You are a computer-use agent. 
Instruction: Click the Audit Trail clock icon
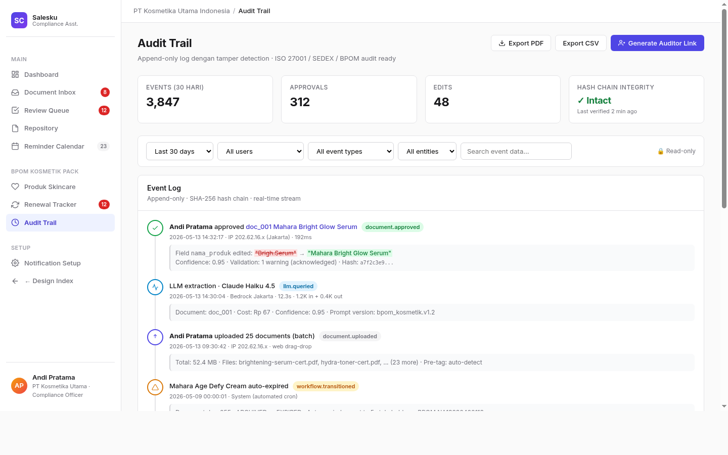(x=15, y=222)
